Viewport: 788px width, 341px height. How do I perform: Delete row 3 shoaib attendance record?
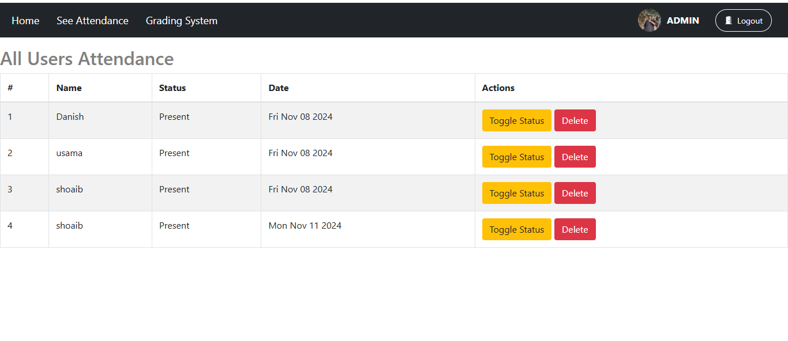575,193
